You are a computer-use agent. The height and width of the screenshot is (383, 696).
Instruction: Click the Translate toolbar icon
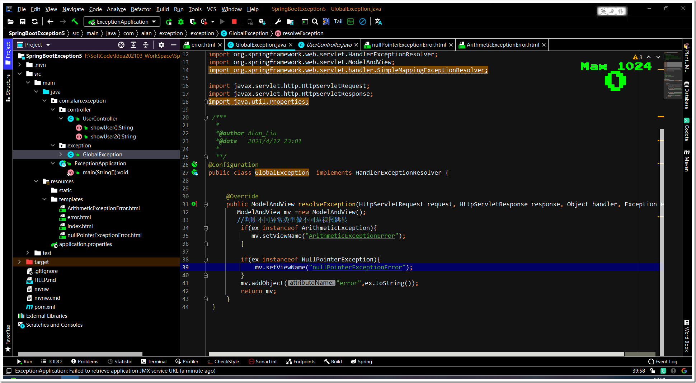[378, 22]
